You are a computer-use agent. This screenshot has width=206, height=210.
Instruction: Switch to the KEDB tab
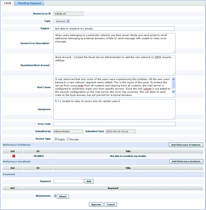point(7,3)
